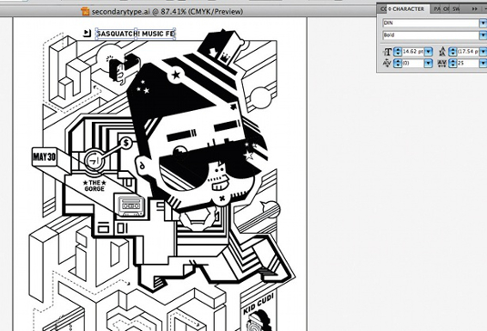487x331 pixels.
Task: Click the play-arrow icon beside Sasquatch text
Action: coord(87,33)
